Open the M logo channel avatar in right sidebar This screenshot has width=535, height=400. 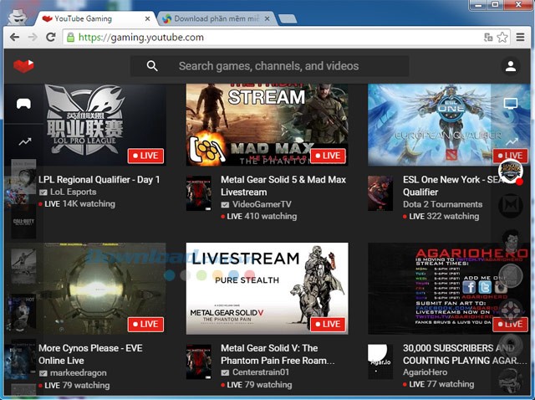pyautogui.click(x=511, y=205)
